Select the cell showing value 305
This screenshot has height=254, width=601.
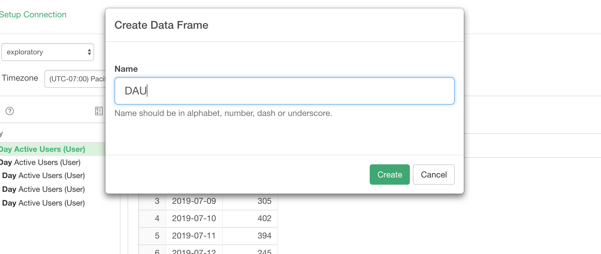250,201
